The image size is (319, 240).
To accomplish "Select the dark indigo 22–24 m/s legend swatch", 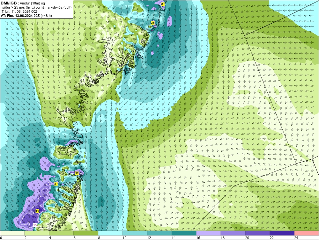I will (x=282, y=233).
